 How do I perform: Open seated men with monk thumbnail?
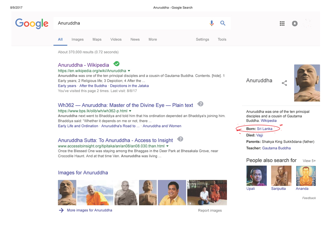[x=207, y=192]
